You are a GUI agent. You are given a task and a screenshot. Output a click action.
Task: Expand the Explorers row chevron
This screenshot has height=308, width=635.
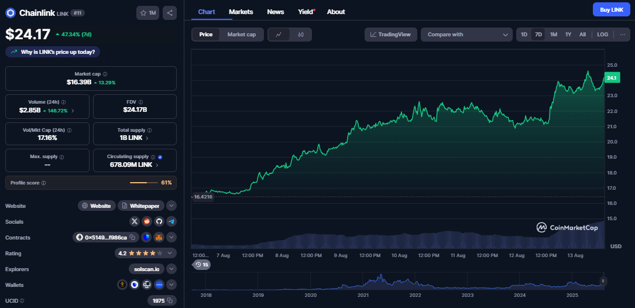pyautogui.click(x=171, y=269)
